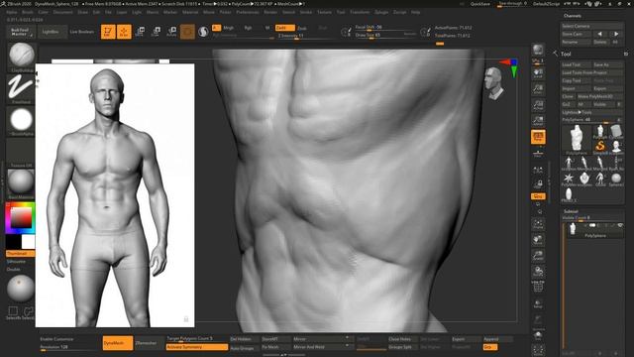Select the large PolySphere torso thumbnail

click(x=577, y=139)
